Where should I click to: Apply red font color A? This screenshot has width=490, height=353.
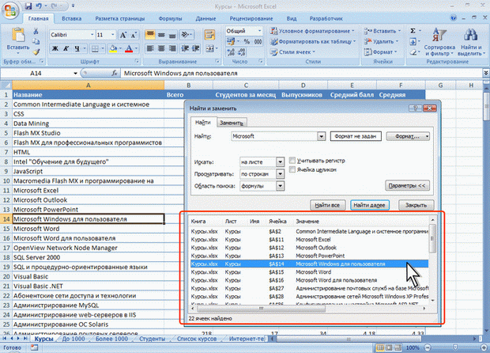pos(129,48)
